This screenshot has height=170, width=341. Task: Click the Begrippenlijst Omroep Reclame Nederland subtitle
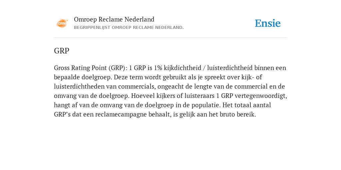click(x=129, y=28)
